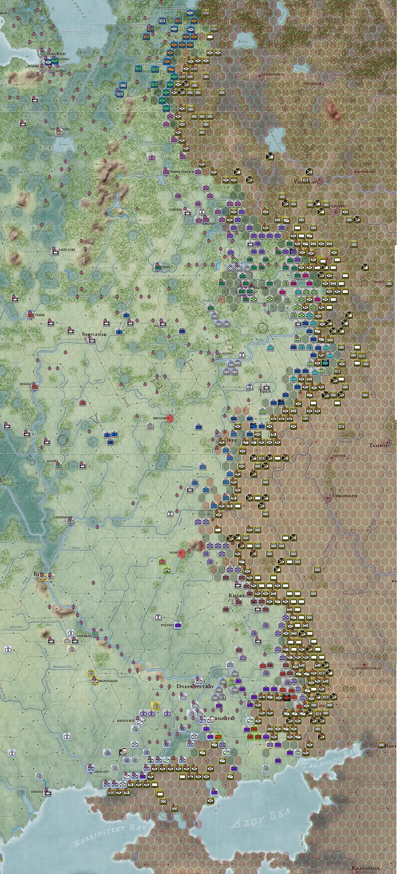Select the SEC unit counter at Vitebsk
The height and width of the screenshot is (874, 398).
[x=31, y=314]
